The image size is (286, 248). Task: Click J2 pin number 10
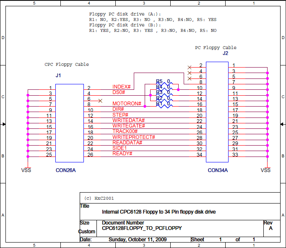pyautogui.click(x=200, y=88)
